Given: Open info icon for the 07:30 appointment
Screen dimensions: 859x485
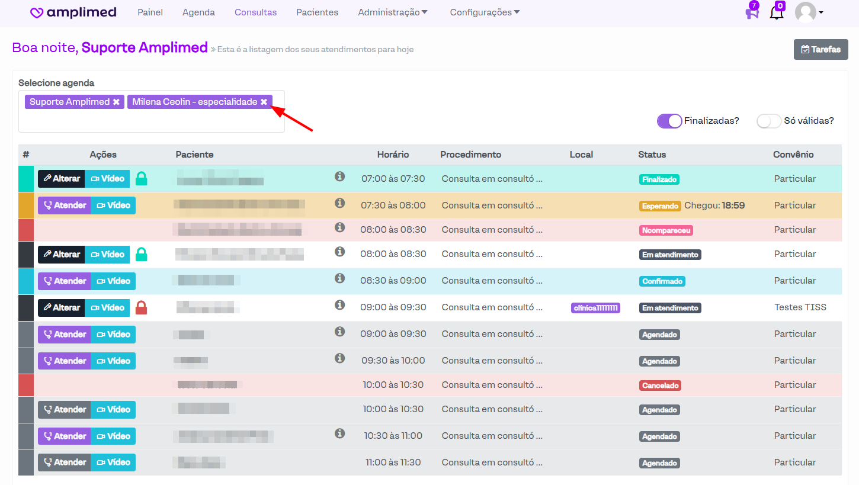Looking at the screenshot, I should (x=339, y=203).
